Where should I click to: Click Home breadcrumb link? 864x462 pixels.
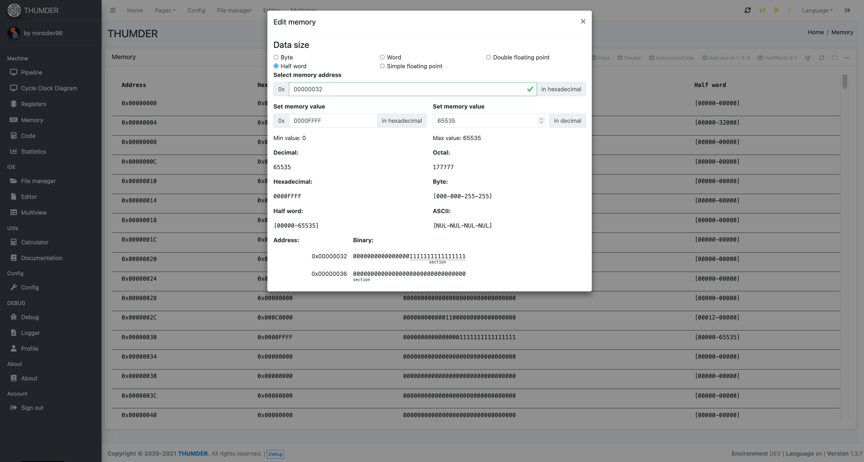pos(815,32)
